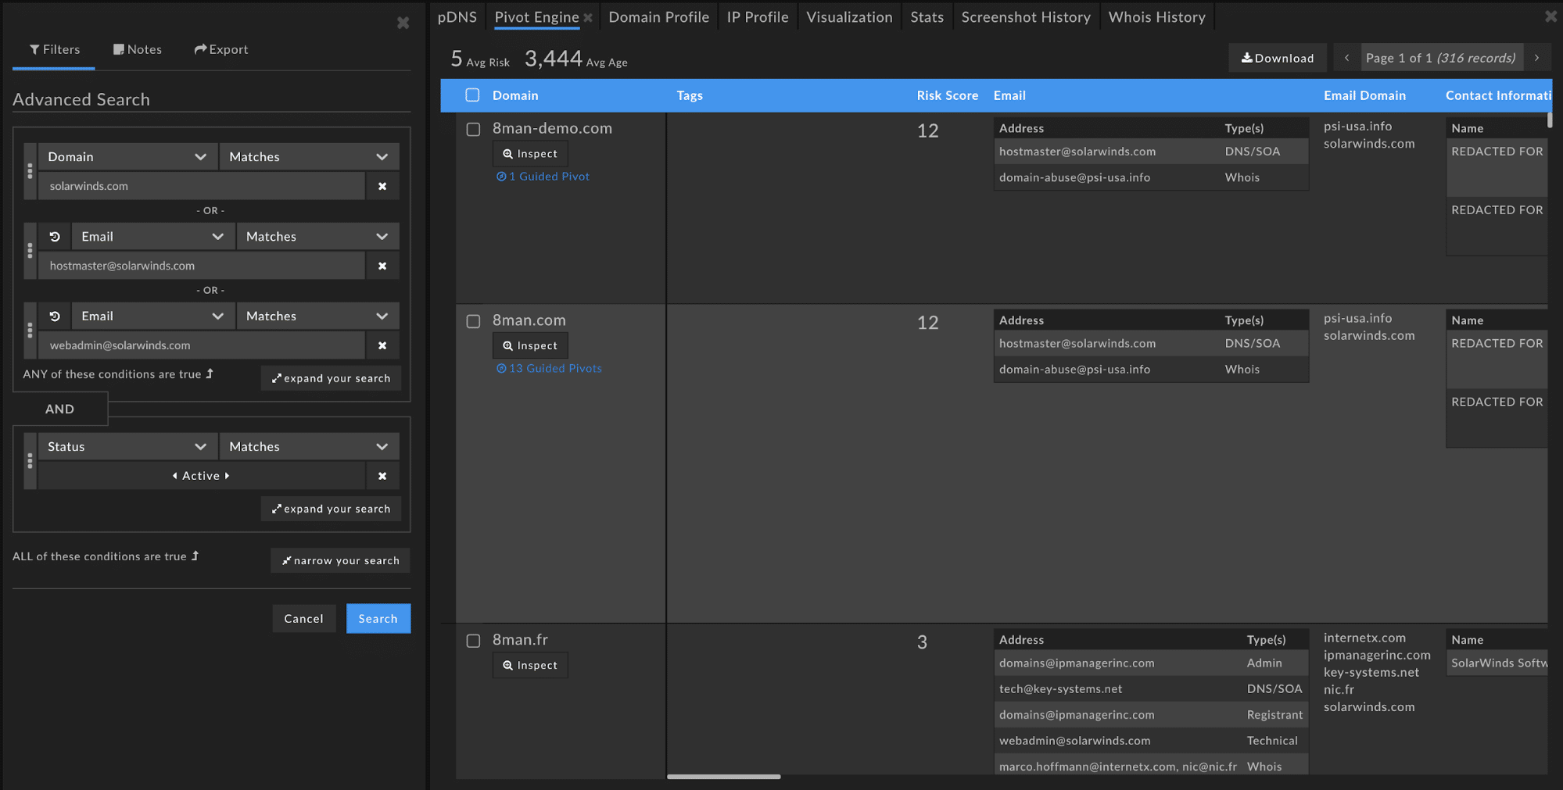The width and height of the screenshot is (1563, 790).
Task: Download the results list
Action: pyautogui.click(x=1278, y=58)
